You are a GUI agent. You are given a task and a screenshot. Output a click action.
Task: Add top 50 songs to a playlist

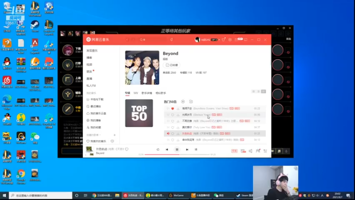191,102
